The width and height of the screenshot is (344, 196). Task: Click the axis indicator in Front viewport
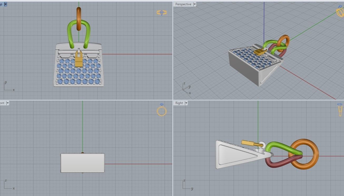click(x=9, y=185)
